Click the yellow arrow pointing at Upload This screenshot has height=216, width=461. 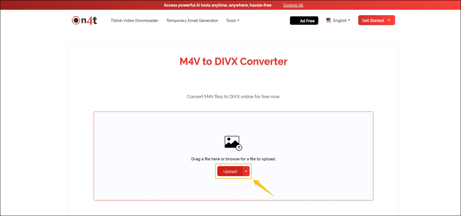[x=264, y=188]
